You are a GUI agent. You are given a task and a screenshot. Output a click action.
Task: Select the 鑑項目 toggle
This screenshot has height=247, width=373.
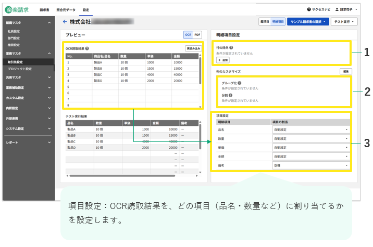tap(265, 22)
